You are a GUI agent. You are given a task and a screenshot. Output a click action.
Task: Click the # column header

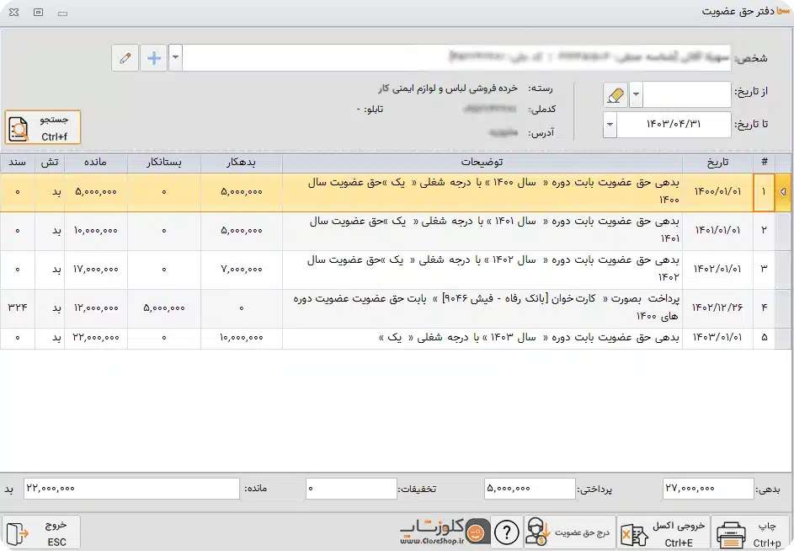coord(765,163)
